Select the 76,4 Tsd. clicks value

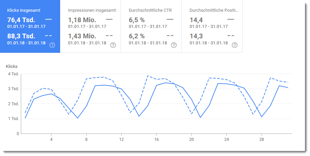[21, 20]
